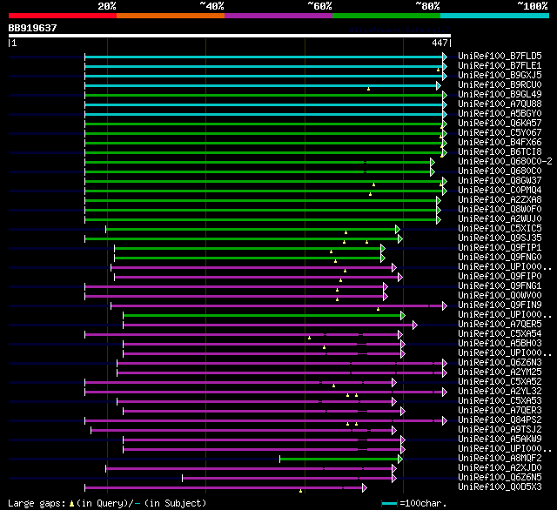The width and height of the screenshot is (557, 510).
Task: Open the UniRef100_C0PMQ4 label
Action: point(500,191)
